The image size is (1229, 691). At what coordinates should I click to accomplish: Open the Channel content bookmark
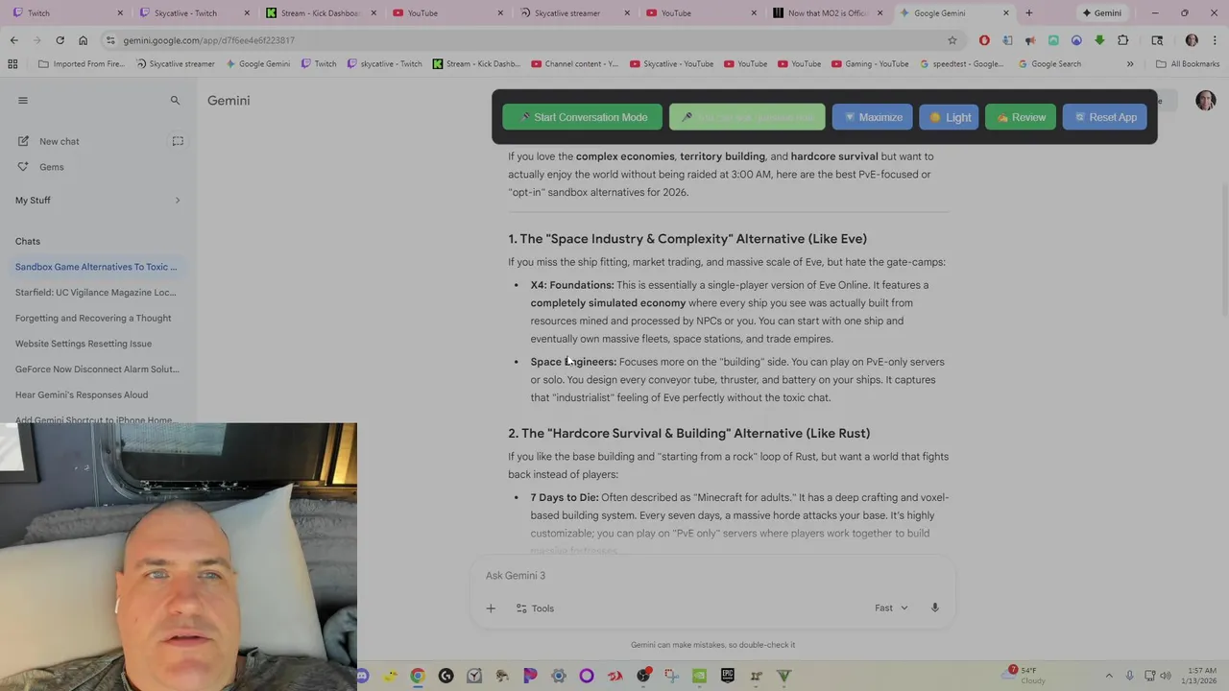pyautogui.click(x=574, y=64)
